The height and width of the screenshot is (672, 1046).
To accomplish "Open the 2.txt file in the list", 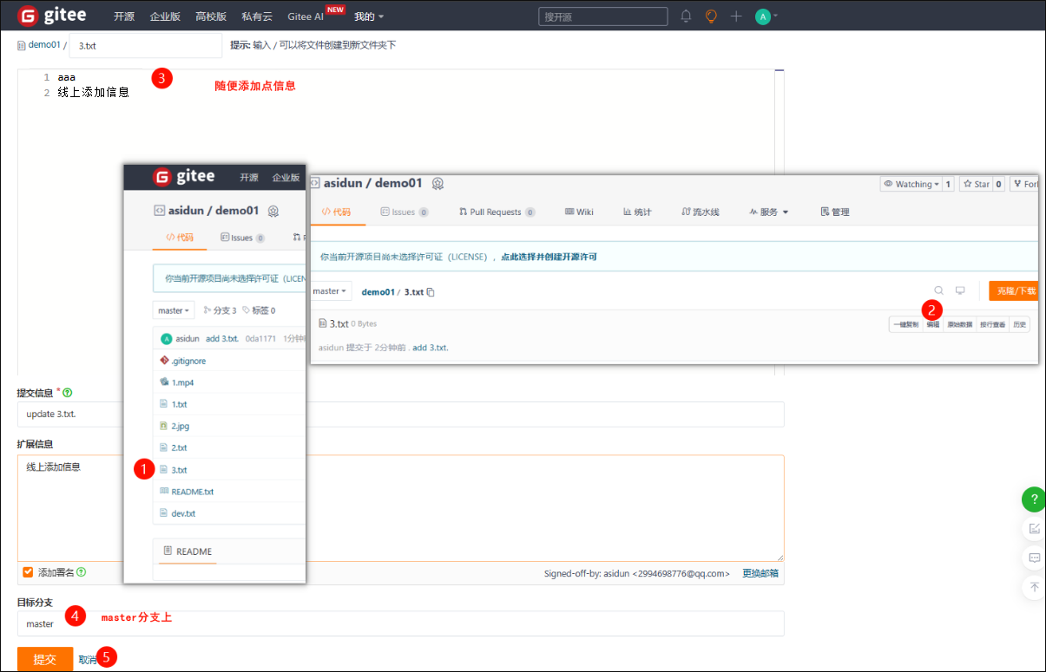I will click(x=179, y=447).
